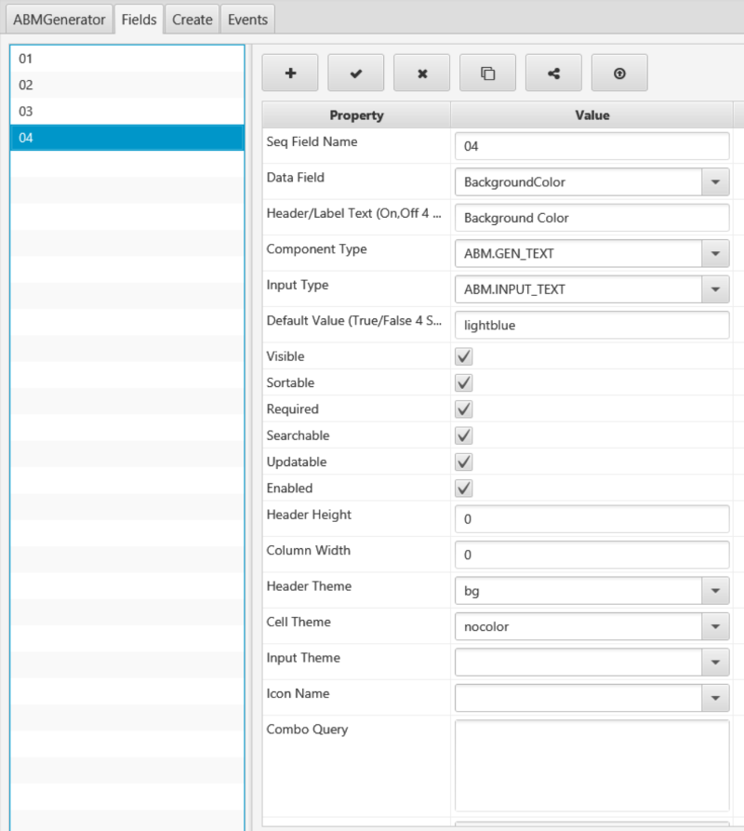Switch to the ABMGenerator tab

(x=60, y=20)
